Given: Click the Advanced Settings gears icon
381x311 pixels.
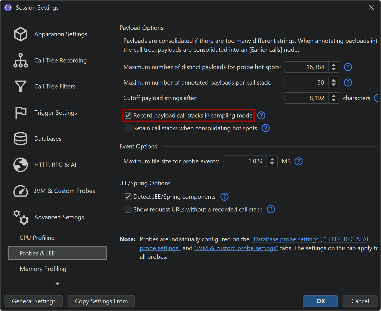Looking at the screenshot, I should tap(21, 217).
